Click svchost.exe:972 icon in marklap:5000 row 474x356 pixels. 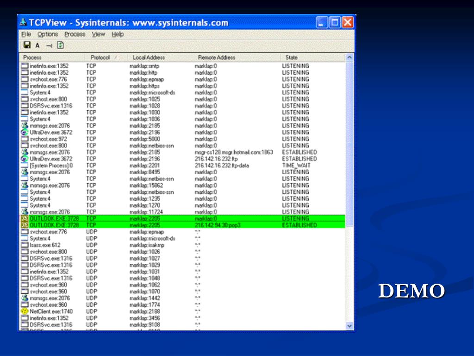[25, 139]
